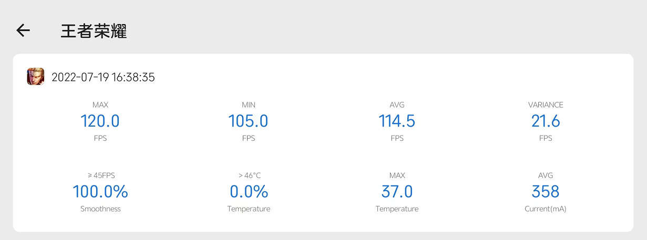
Task: Click the Temperature caption under 37.0
Action: tap(397, 209)
